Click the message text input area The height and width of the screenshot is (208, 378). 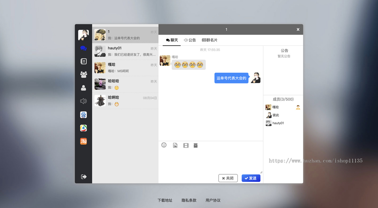point(210,161)
